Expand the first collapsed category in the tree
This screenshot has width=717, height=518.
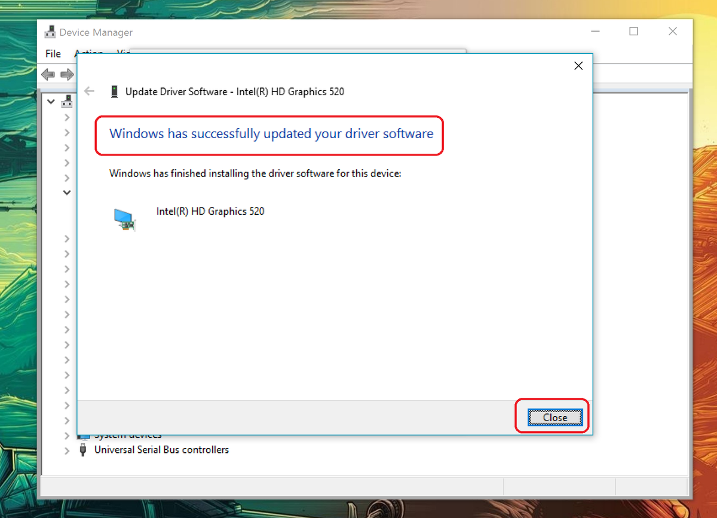(x=66, y=117)
